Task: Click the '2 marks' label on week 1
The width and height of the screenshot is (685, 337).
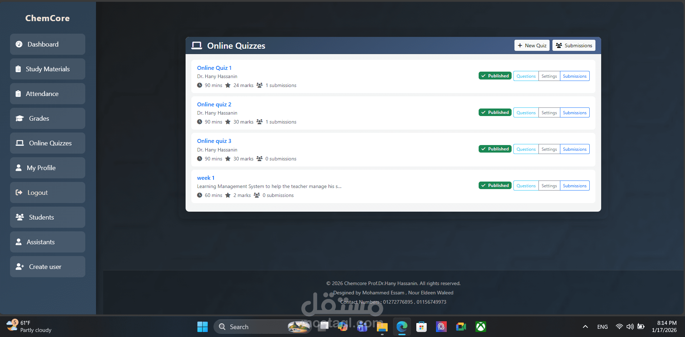Action: [x=242, y=195]
